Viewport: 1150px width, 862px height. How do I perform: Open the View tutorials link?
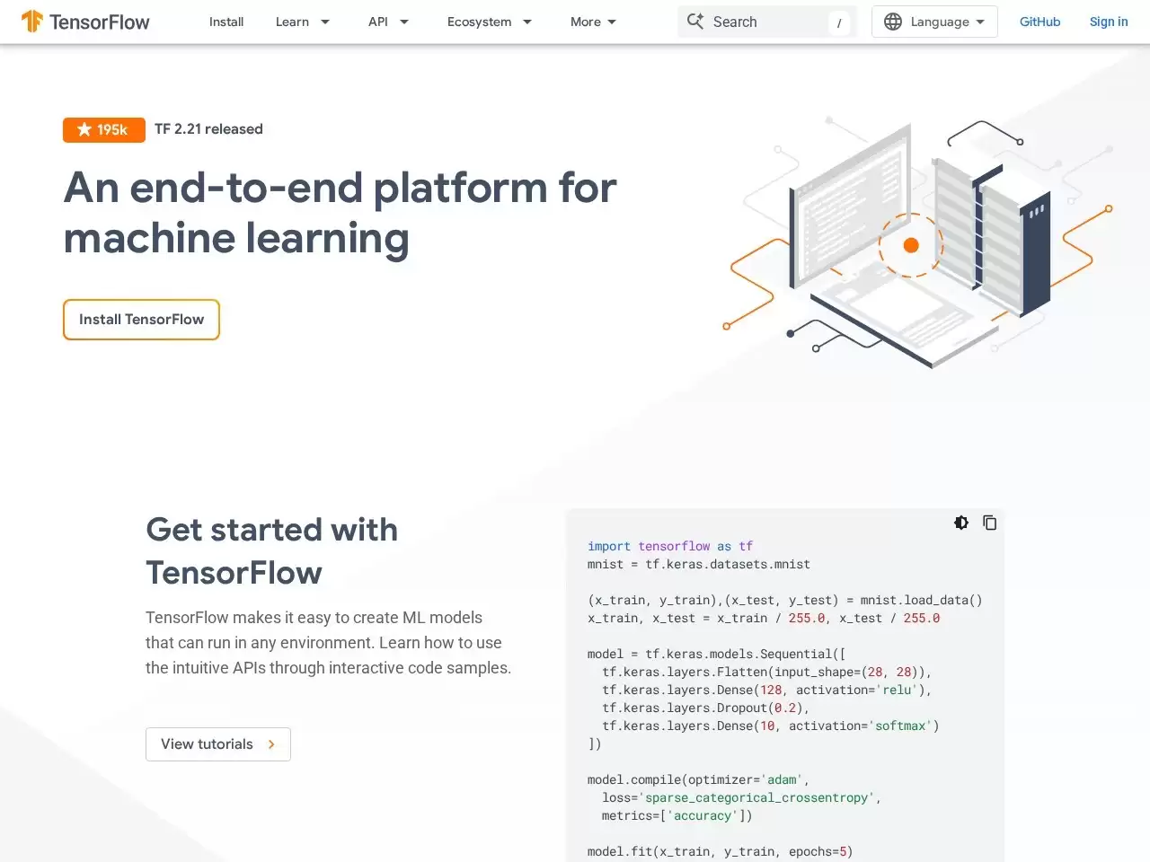(217, 744)
